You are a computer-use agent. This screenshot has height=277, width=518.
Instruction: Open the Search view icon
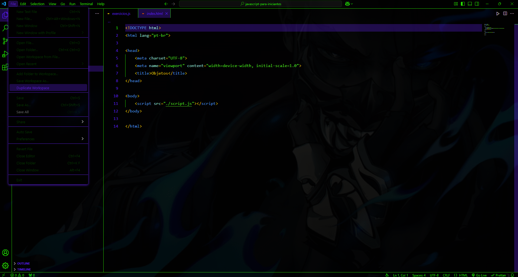click(x=5, y=28)
